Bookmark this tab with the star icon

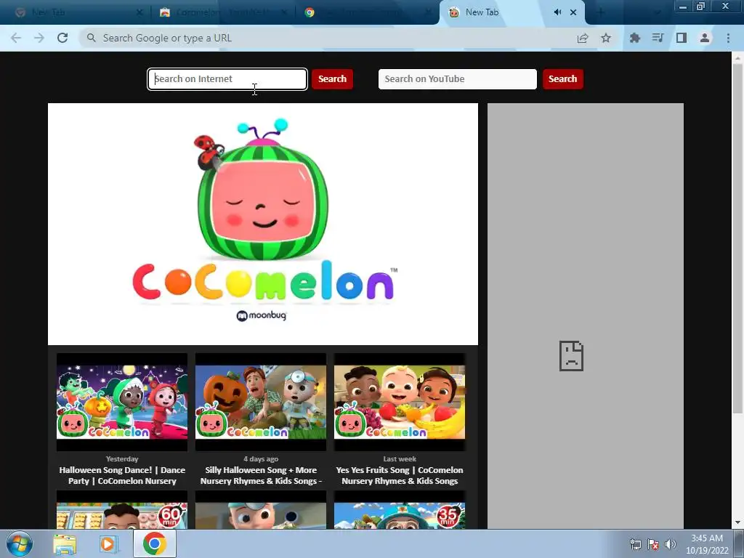click(606, 38)
